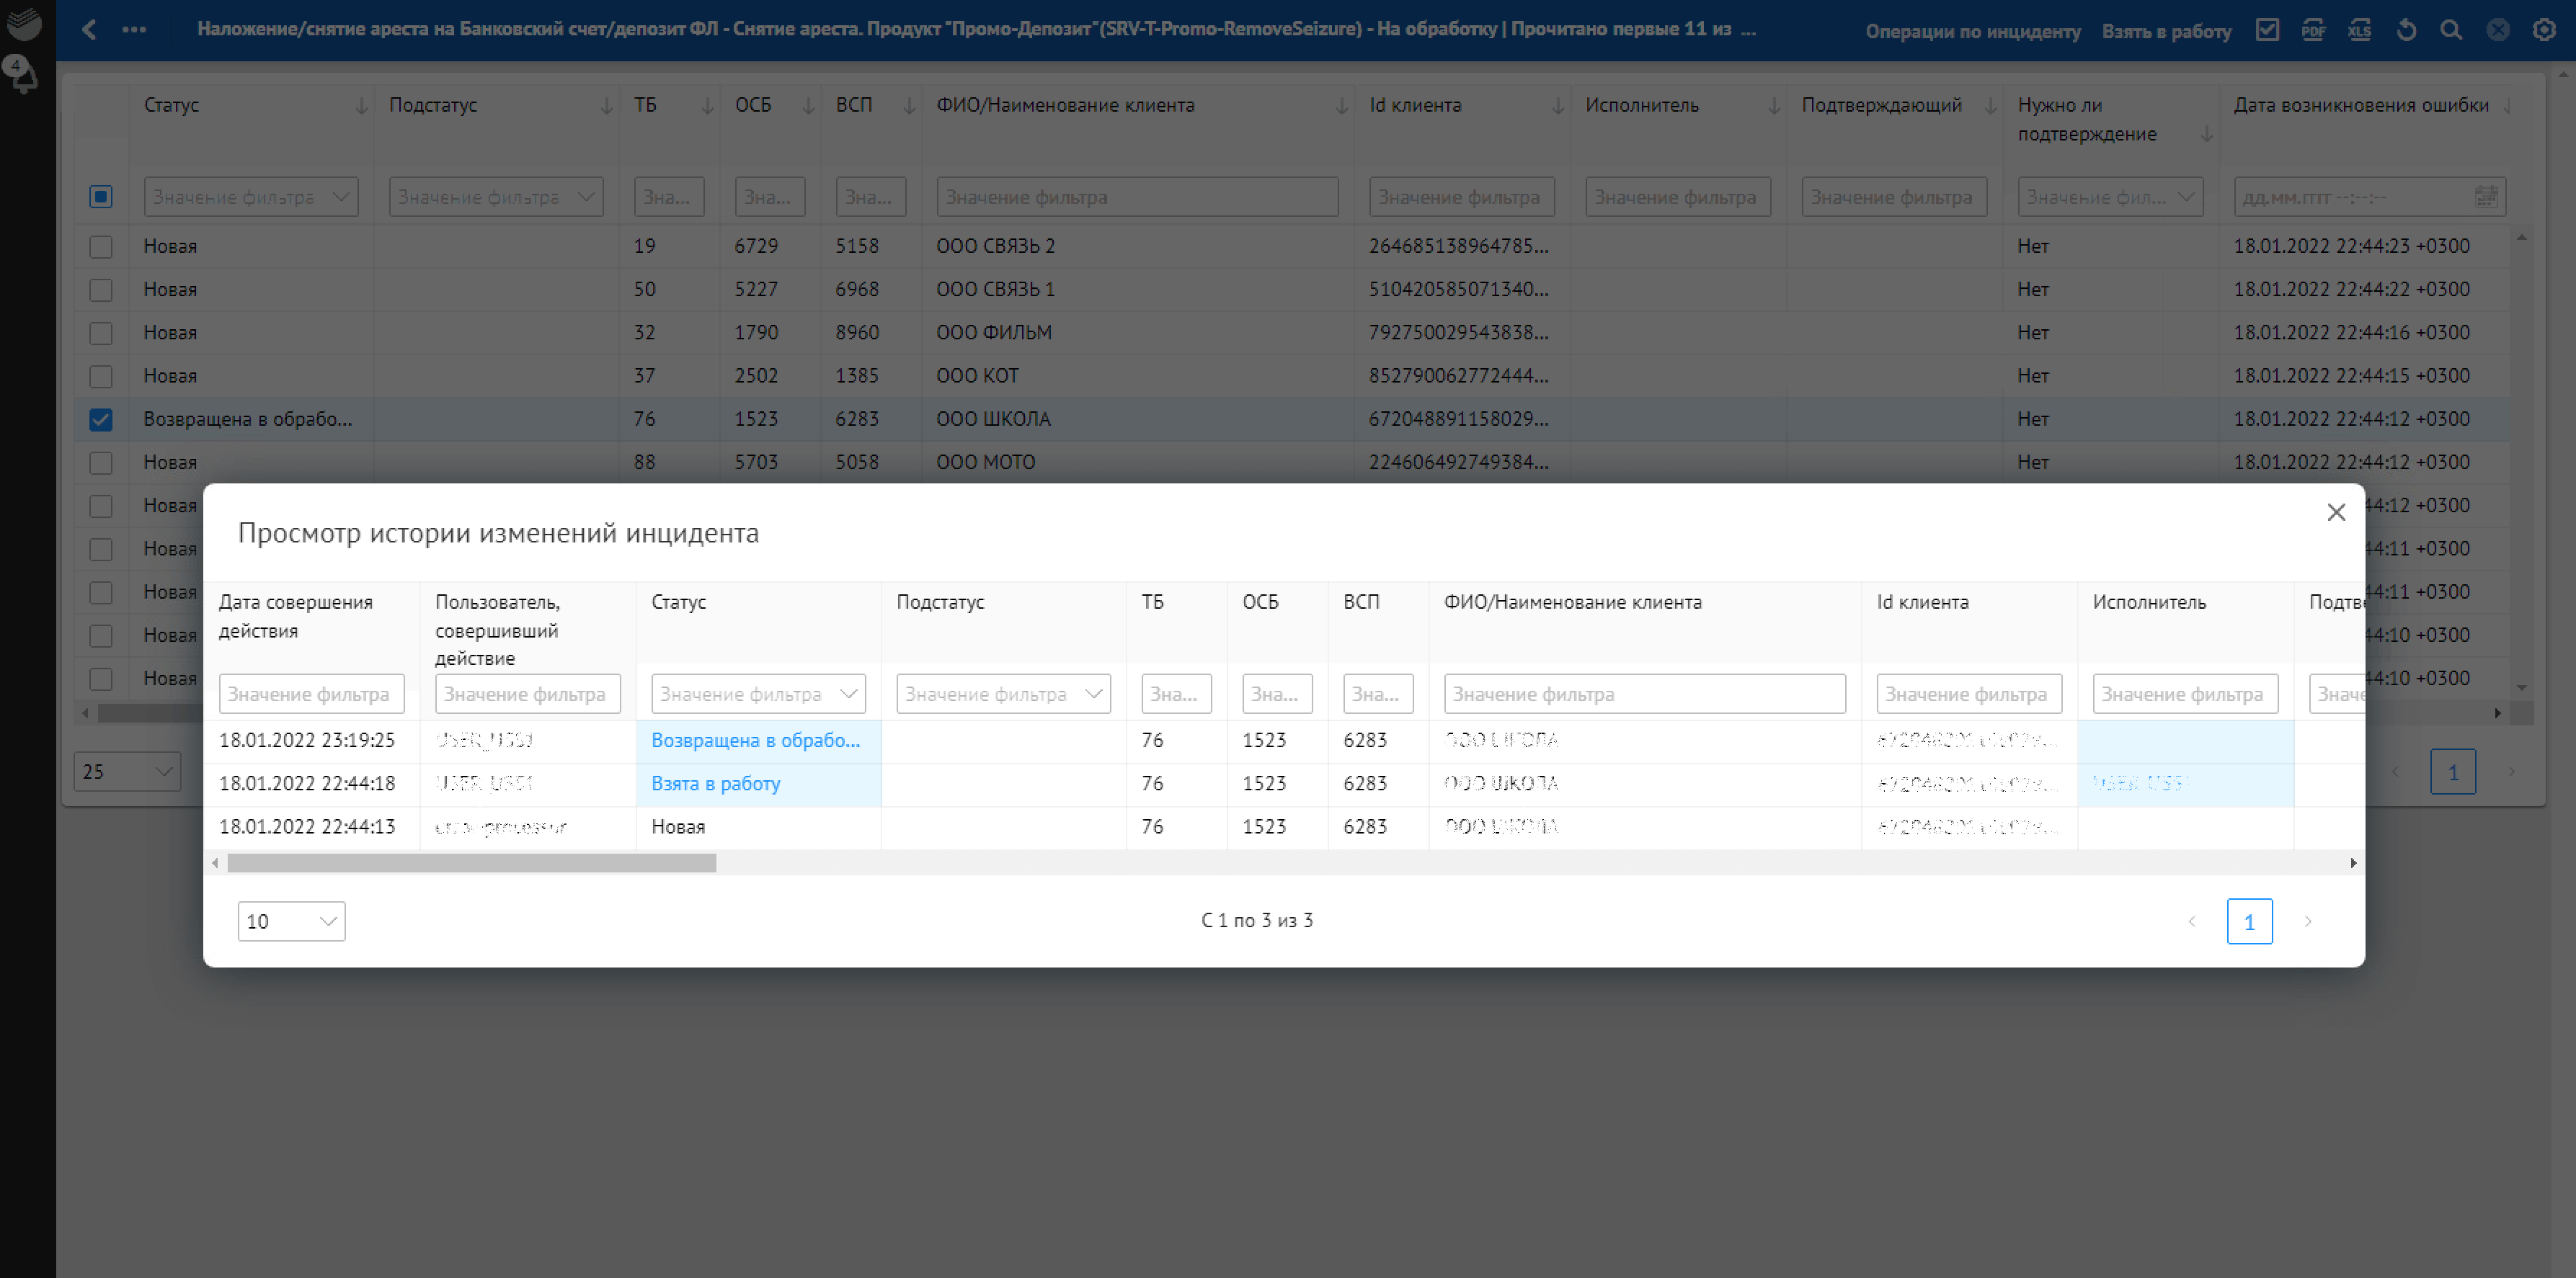
Task: Click the dialog horizontal scrollbar thumb
Action: (x=471, y=863)
